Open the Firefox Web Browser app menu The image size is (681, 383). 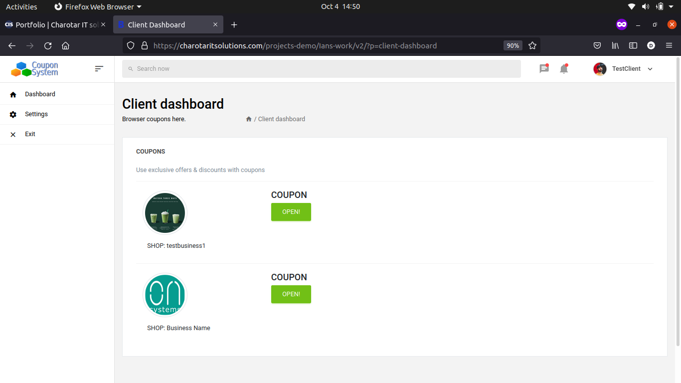(x=98, y=6)
